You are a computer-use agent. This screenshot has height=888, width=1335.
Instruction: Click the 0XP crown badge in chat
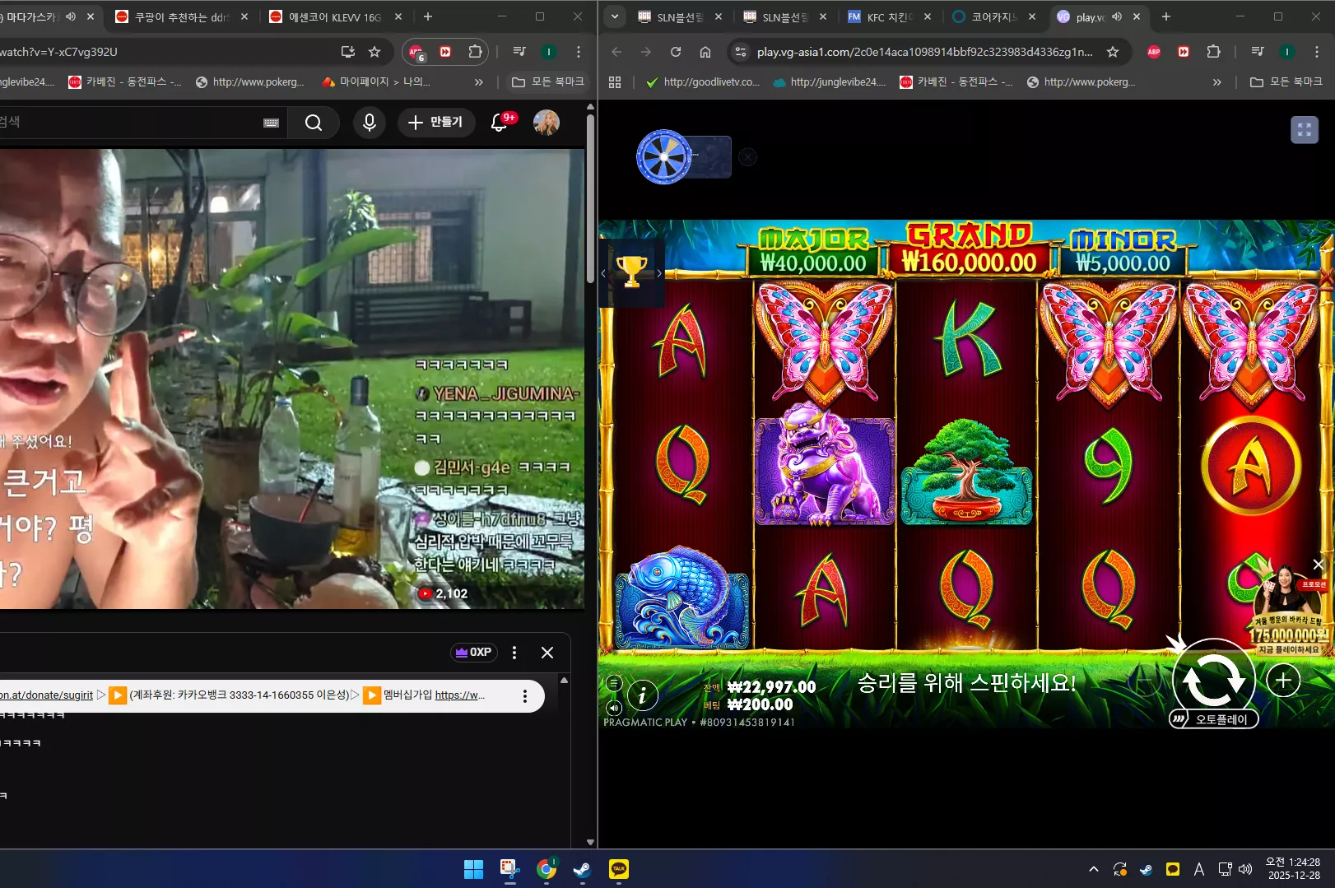pos(473,652)
